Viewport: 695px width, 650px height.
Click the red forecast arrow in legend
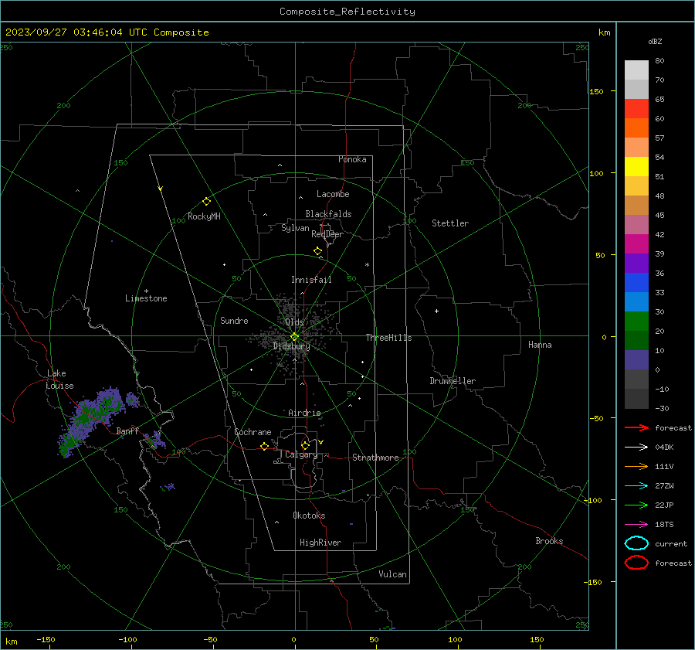636,427
